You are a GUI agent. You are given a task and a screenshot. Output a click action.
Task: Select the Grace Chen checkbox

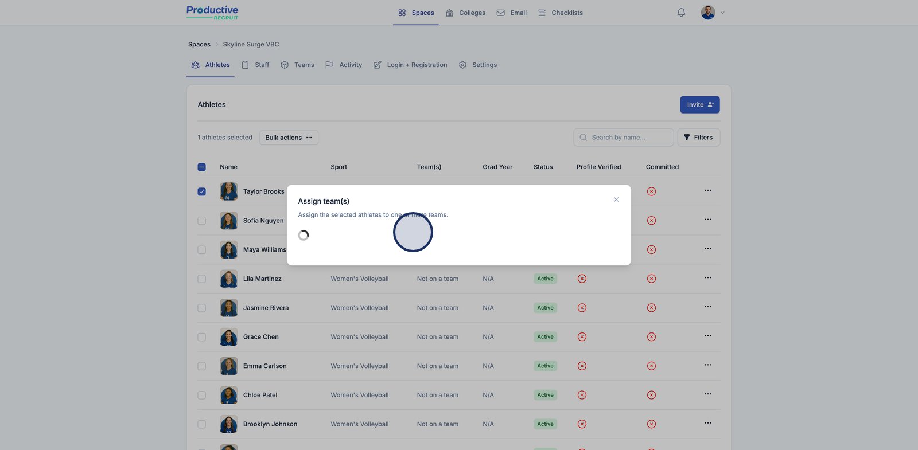202,337
